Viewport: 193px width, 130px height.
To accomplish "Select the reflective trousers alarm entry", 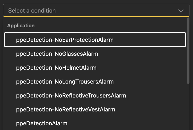I will point(71,96).
